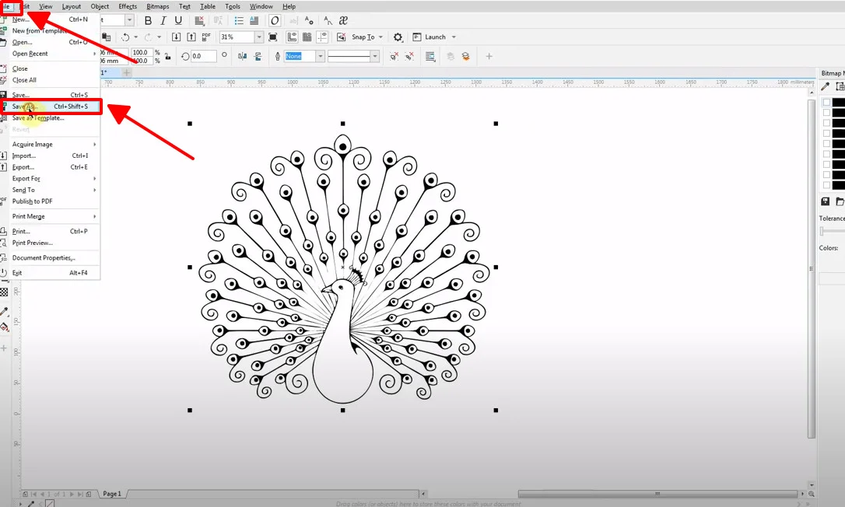845x507 pixels.
Task: Open Options gear icon
Action: 398,37
